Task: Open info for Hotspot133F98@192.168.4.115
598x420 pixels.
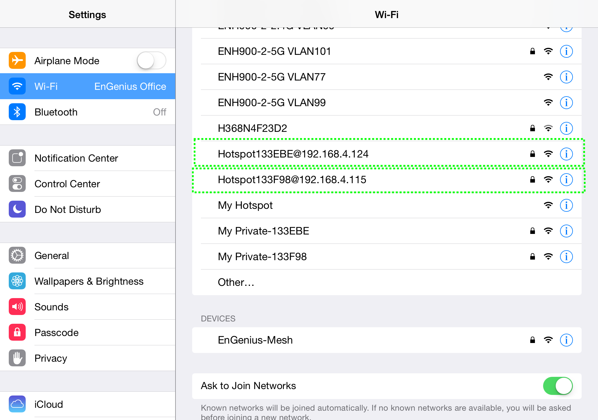Action: 566,180
